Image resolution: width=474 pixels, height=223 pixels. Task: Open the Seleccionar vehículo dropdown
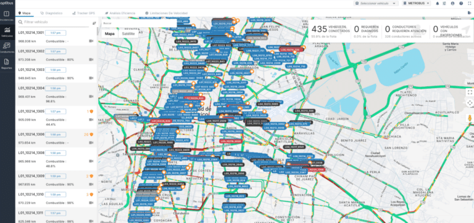click(x=376, y=3)
